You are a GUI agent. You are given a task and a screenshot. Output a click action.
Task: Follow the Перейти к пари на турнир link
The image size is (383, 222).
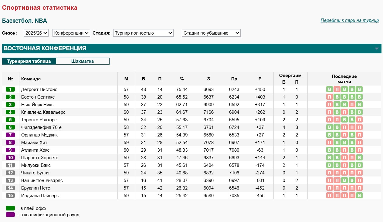click(x=350, y=20)
